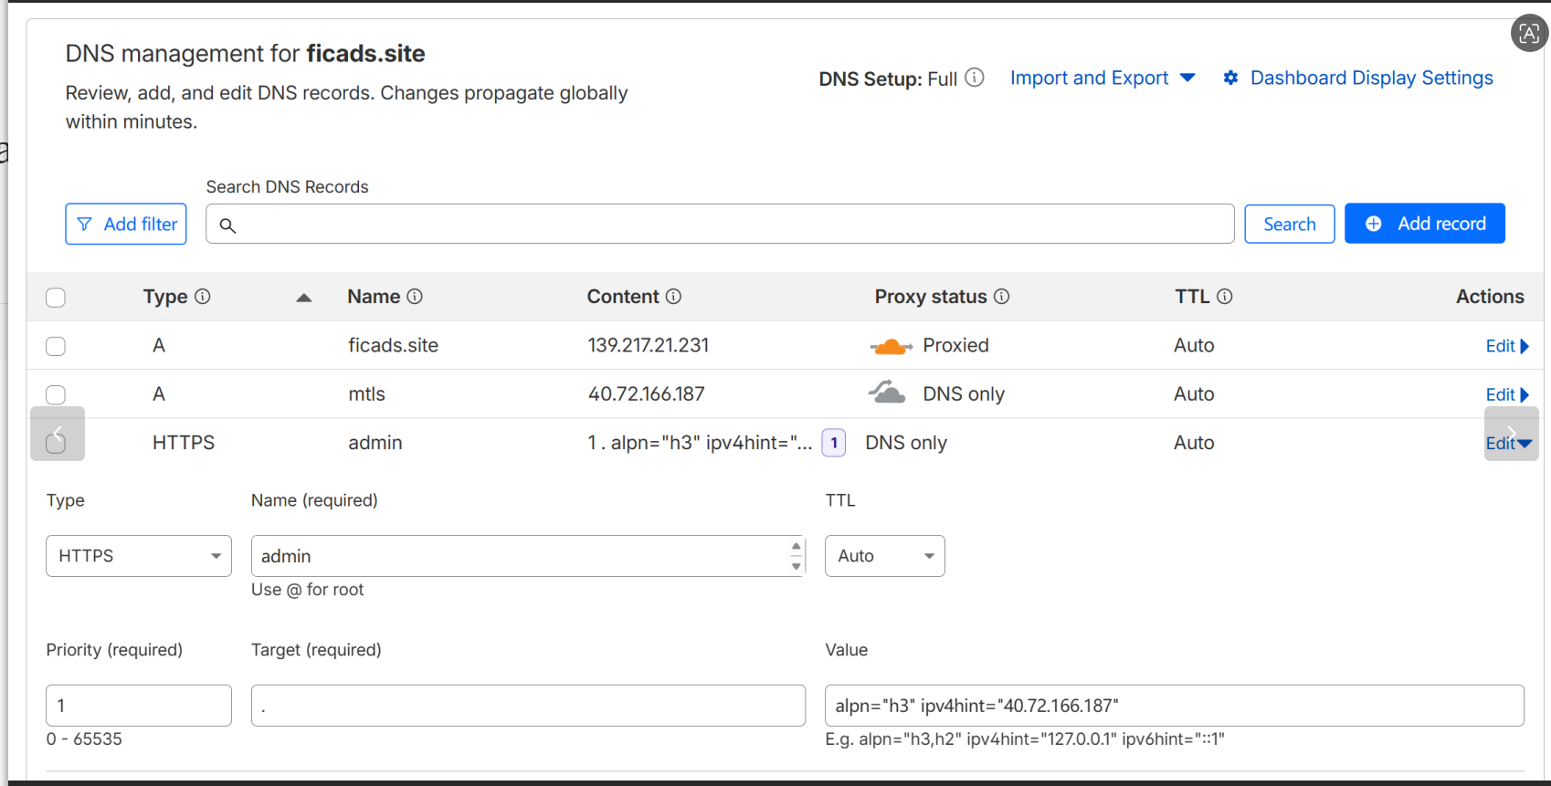Click the Name column header

click(374, 297)
